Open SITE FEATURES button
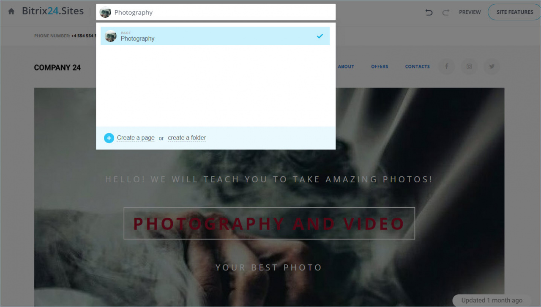This screenshot has width=541, height=307. click(x=514, y=12)
